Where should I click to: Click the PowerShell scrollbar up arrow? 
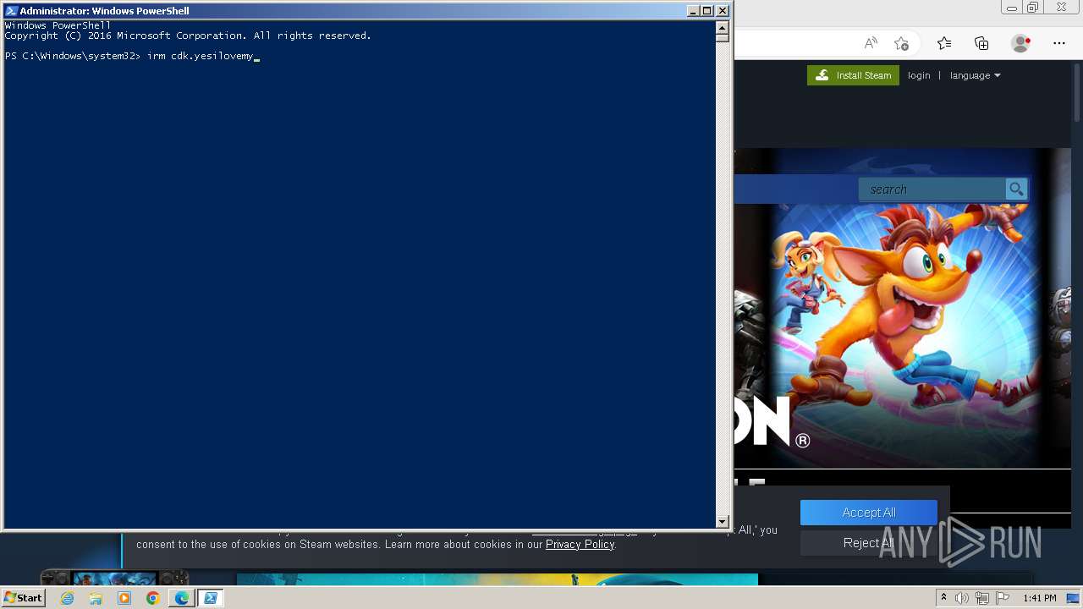coord(722,26)
